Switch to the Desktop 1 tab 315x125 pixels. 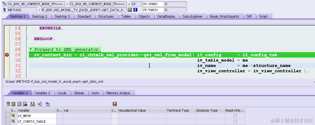[18, 17]
